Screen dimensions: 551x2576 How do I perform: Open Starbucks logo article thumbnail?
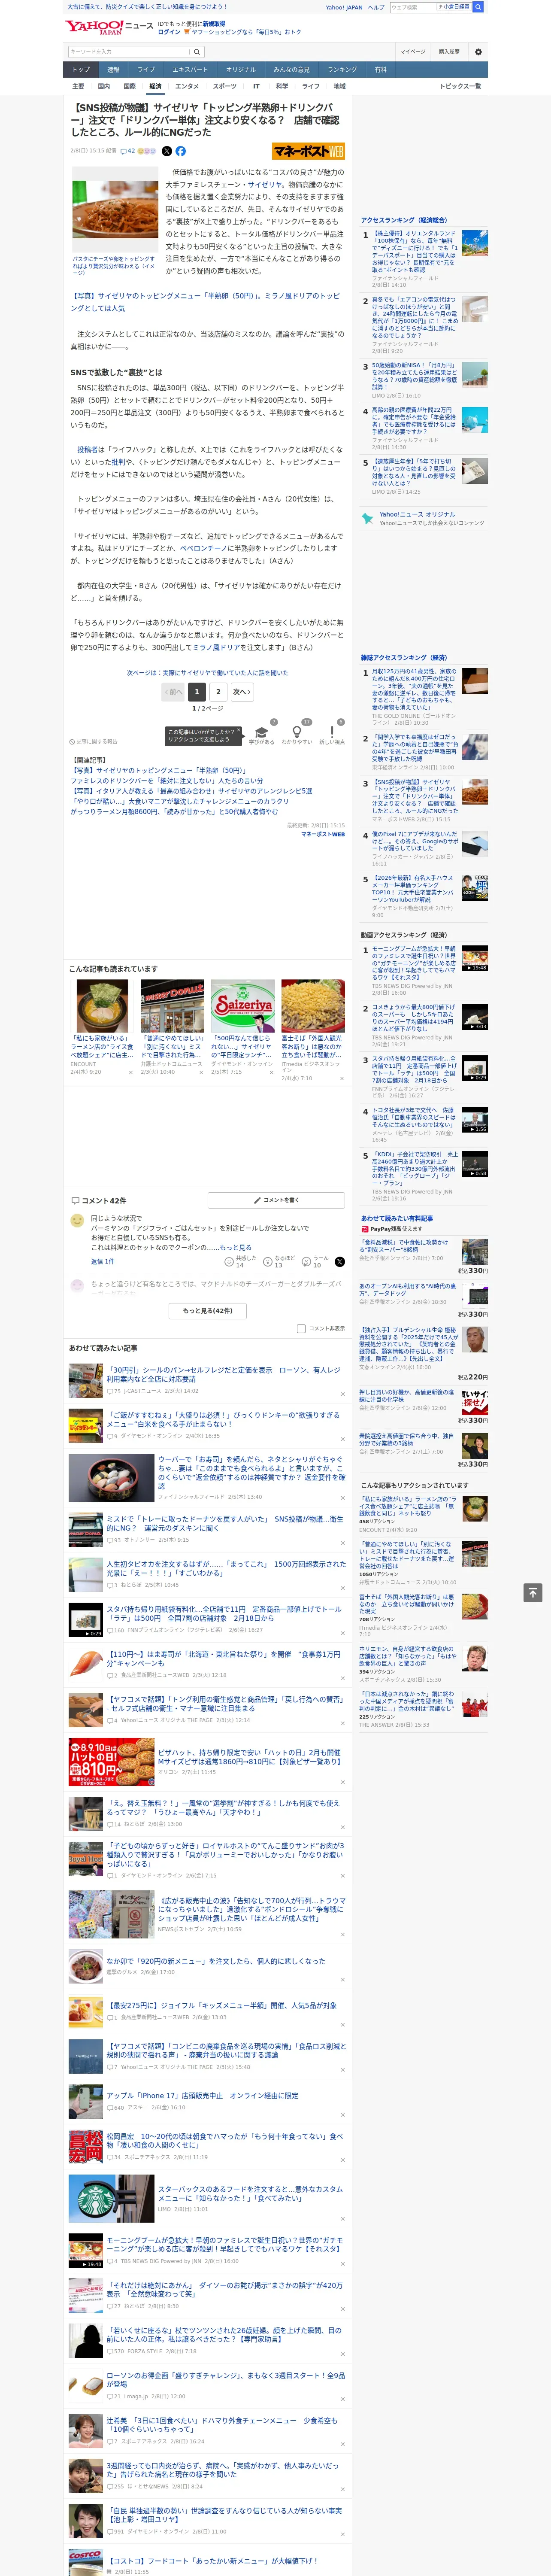point(111,2199)
